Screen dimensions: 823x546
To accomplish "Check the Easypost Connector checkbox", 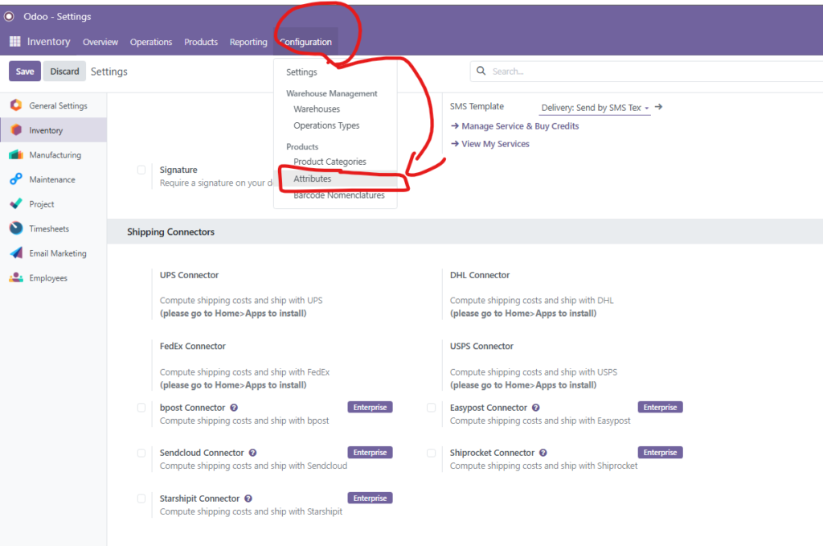I will pos(432,408).
